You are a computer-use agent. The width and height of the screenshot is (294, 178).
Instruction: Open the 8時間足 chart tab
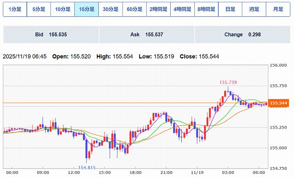pos(206,9)
